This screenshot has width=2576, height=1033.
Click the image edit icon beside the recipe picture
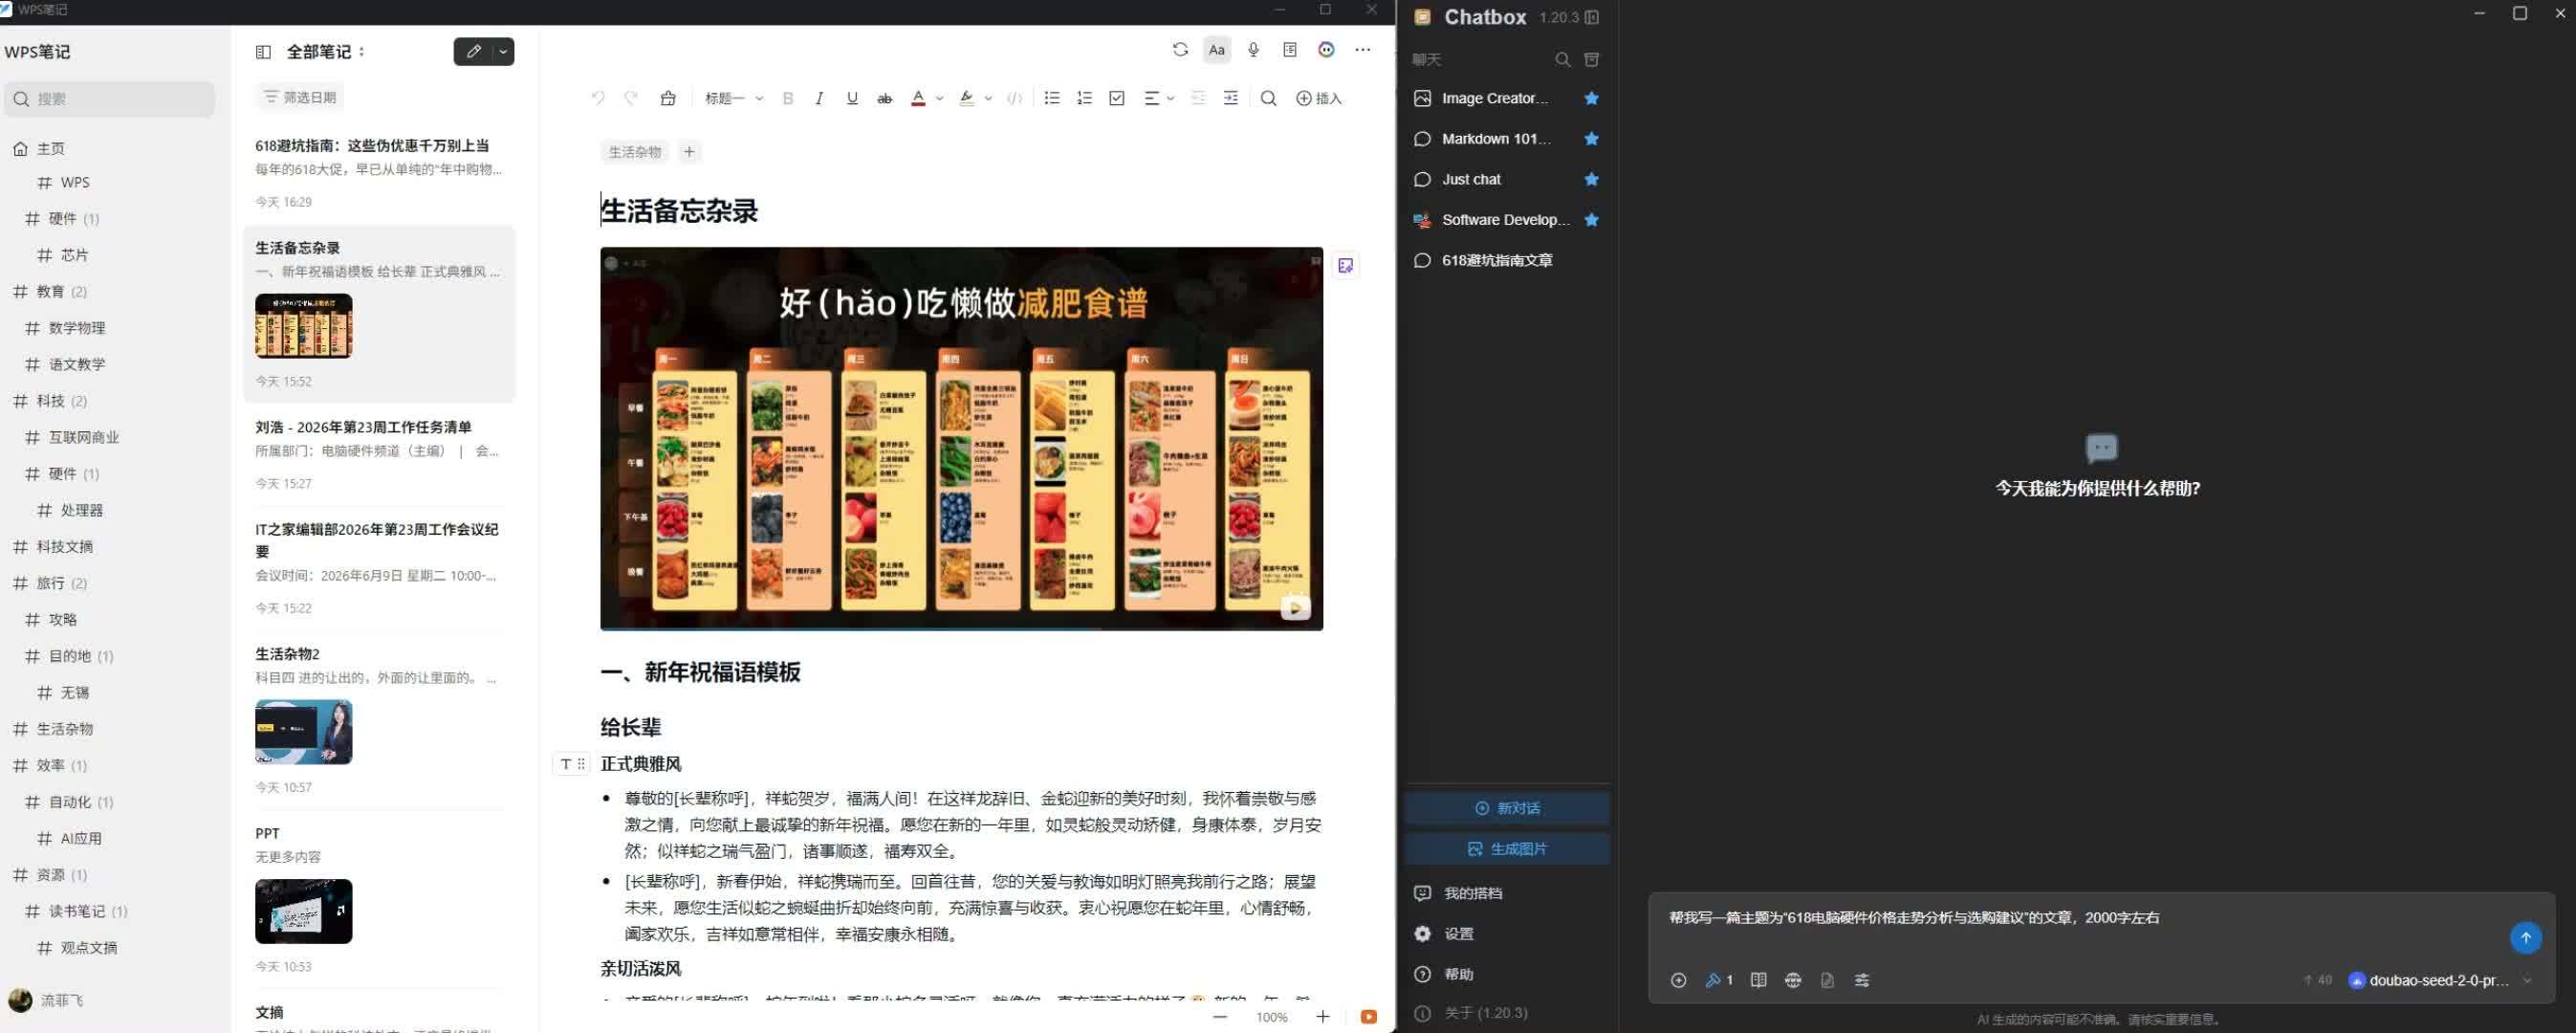click(x=1345, y=265)
